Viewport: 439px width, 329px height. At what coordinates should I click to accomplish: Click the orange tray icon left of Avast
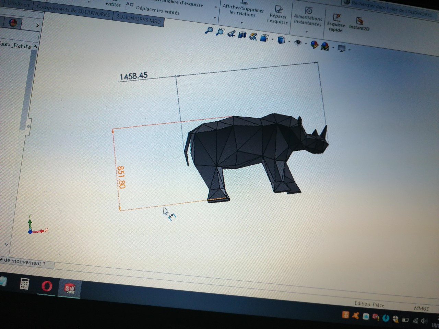pyautogui.click(x=345, y=314)
